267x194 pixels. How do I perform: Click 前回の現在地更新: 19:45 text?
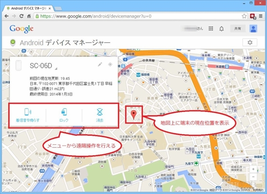click(50, 79)
